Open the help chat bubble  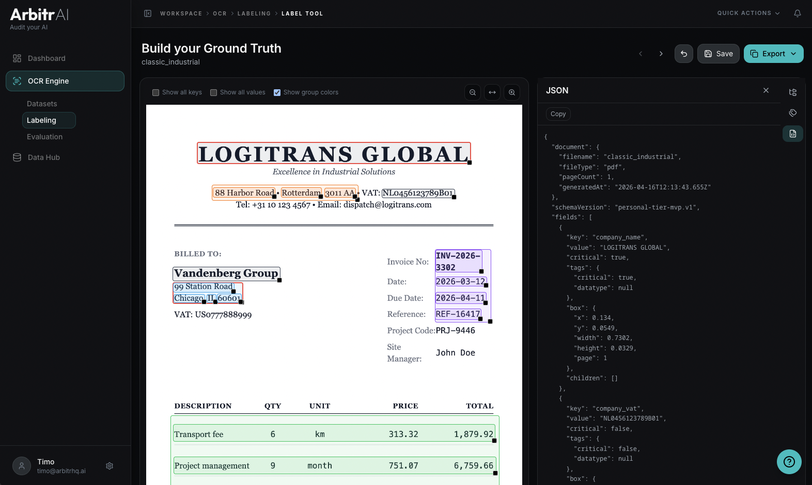tap(789, 462)
